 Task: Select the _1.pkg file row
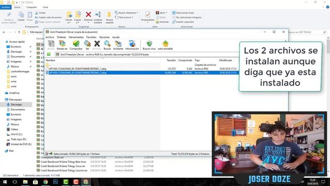click(x=142, y=69)
